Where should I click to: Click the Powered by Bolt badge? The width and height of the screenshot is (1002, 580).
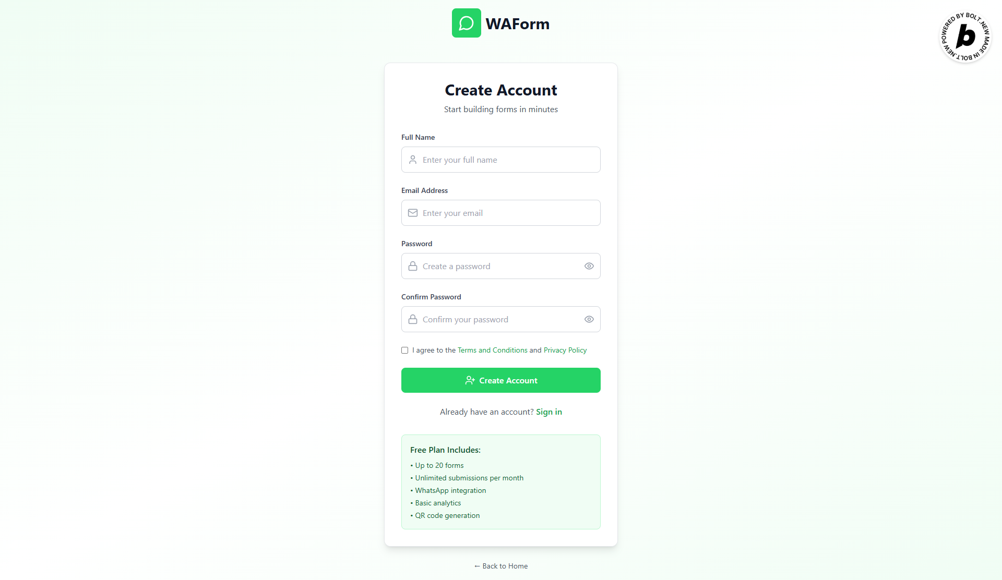pos(965,37)
